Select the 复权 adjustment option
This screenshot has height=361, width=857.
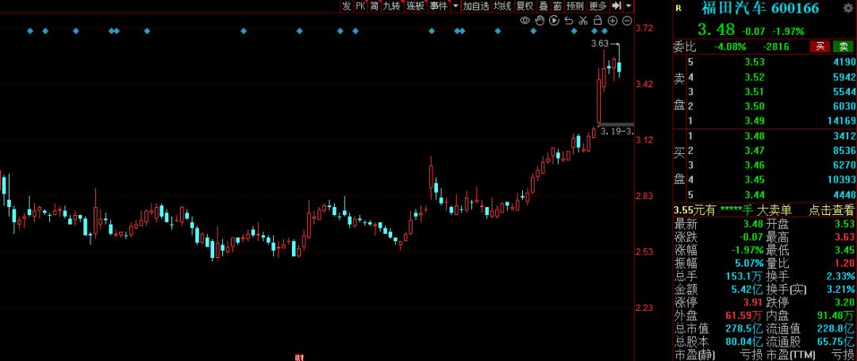[x=525, y=6]
